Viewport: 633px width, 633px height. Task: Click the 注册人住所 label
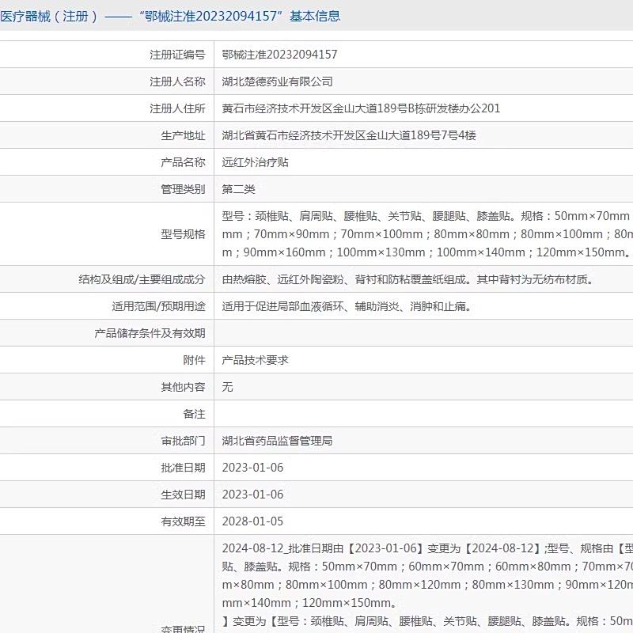pos(177,108)
